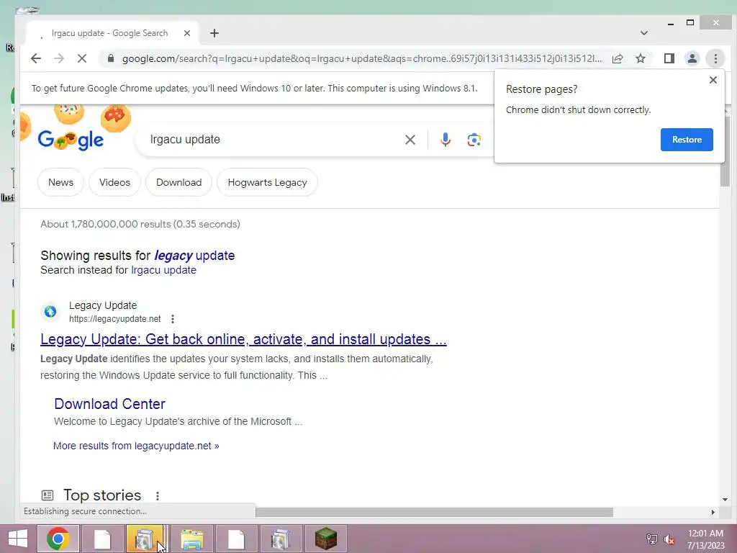Click the scroll down arrow

pos(725,500)
